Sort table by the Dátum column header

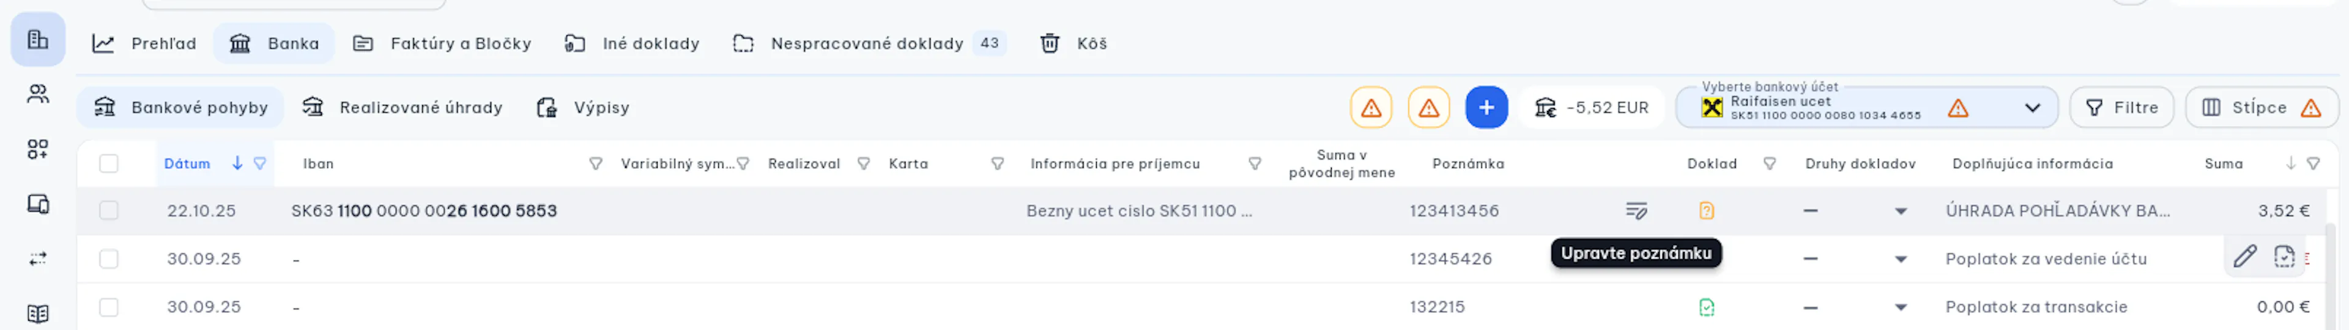pos(187,163)
